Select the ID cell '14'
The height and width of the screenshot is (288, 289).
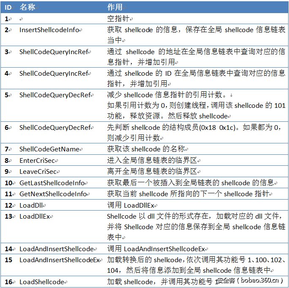click(x=8, y=249)
